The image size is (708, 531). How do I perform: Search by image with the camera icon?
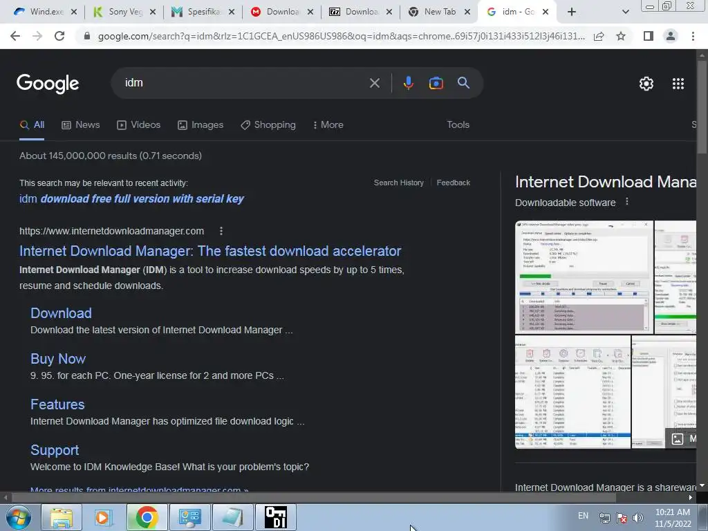[x=436, y=83]
